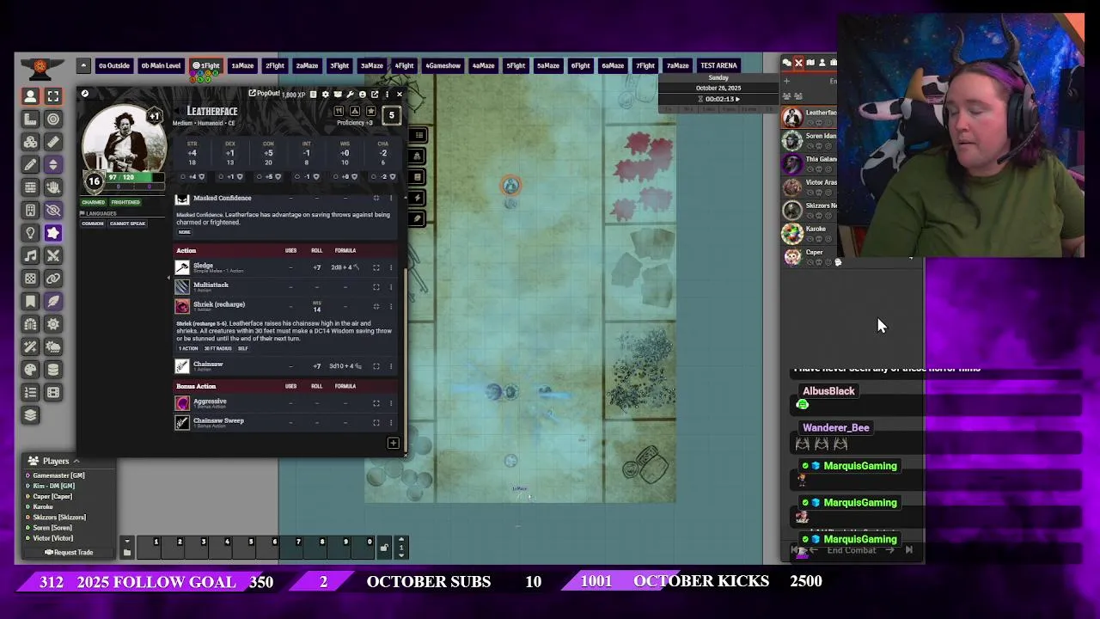Click the weather cloud tool icon
Viewport: 1100px width, 619px height.
pyautogui.click(x=53, y=346)
